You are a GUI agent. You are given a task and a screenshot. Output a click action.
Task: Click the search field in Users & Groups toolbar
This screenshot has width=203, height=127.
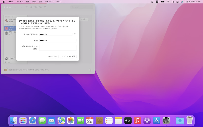(x=82, y=7)
